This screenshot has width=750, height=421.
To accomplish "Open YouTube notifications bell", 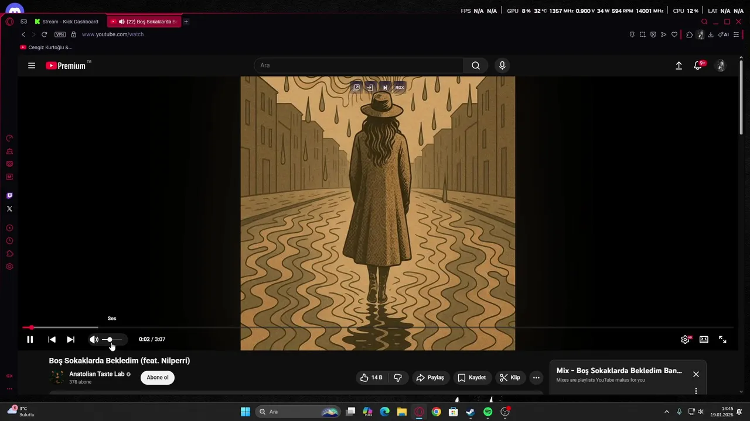I will coord(698,65).
